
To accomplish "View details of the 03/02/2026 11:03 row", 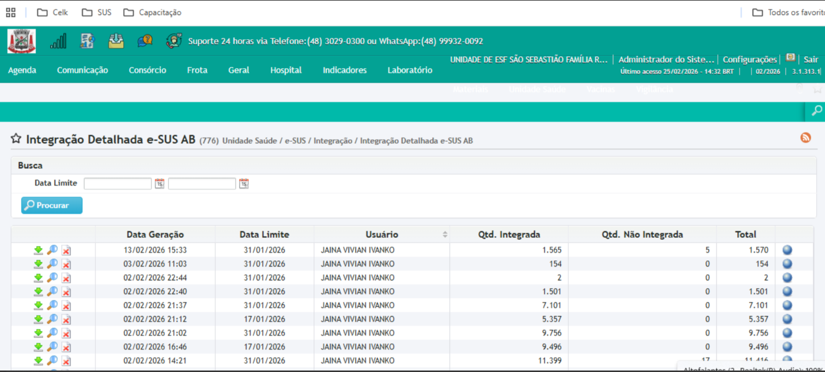I will point(52,264).
